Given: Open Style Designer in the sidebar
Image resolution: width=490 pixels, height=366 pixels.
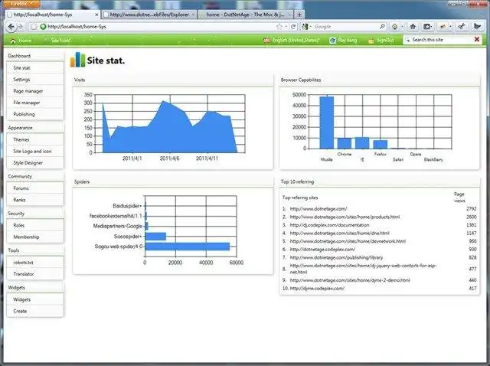Looking at the screenshot, I should (x=35, y=162).
